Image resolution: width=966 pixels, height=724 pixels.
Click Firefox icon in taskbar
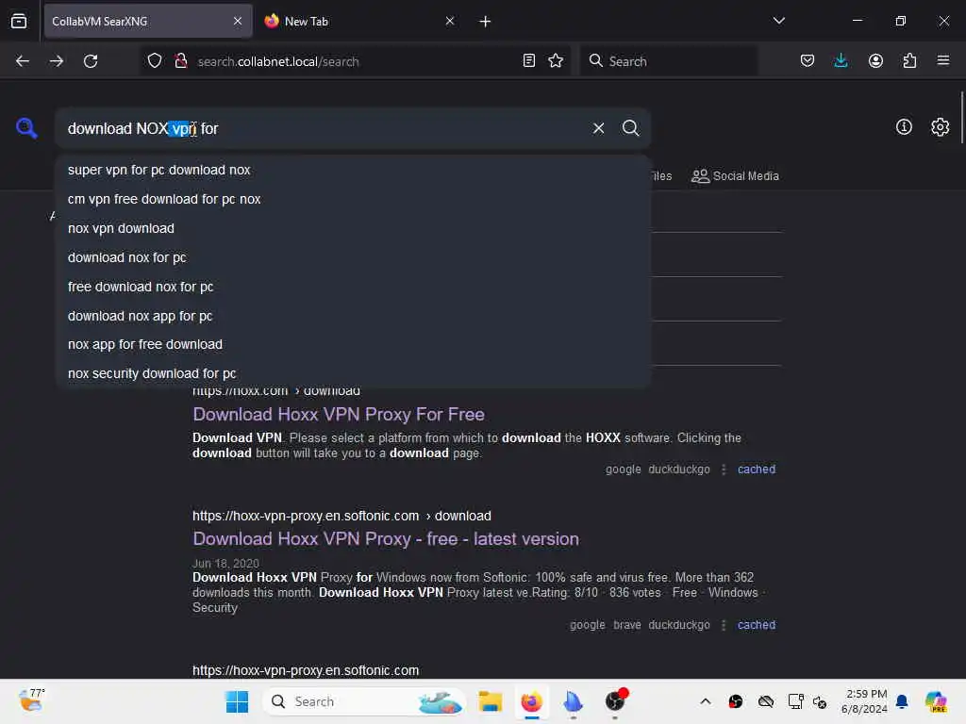coord(532,701)
